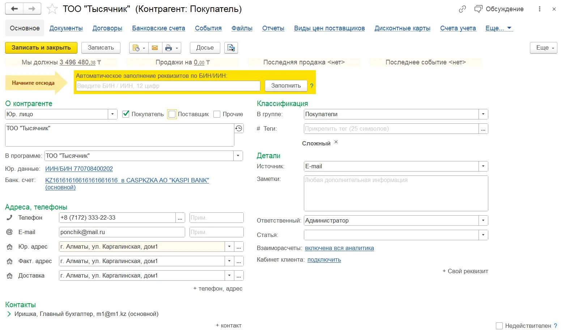Switch to Договоры tab
This screenshot has width=561, height=330.
107,28
